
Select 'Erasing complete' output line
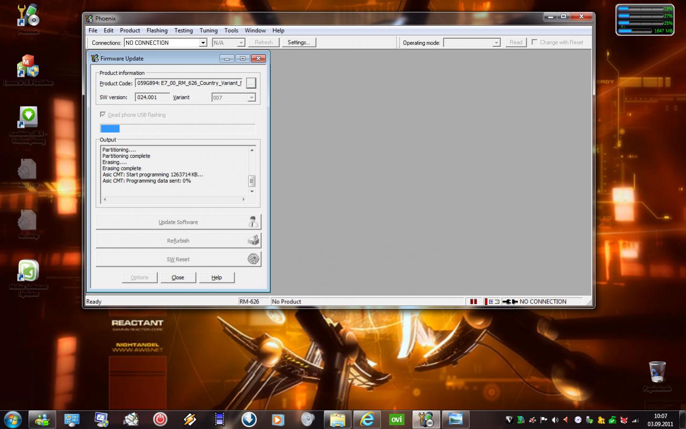click(x=122, y=168)
